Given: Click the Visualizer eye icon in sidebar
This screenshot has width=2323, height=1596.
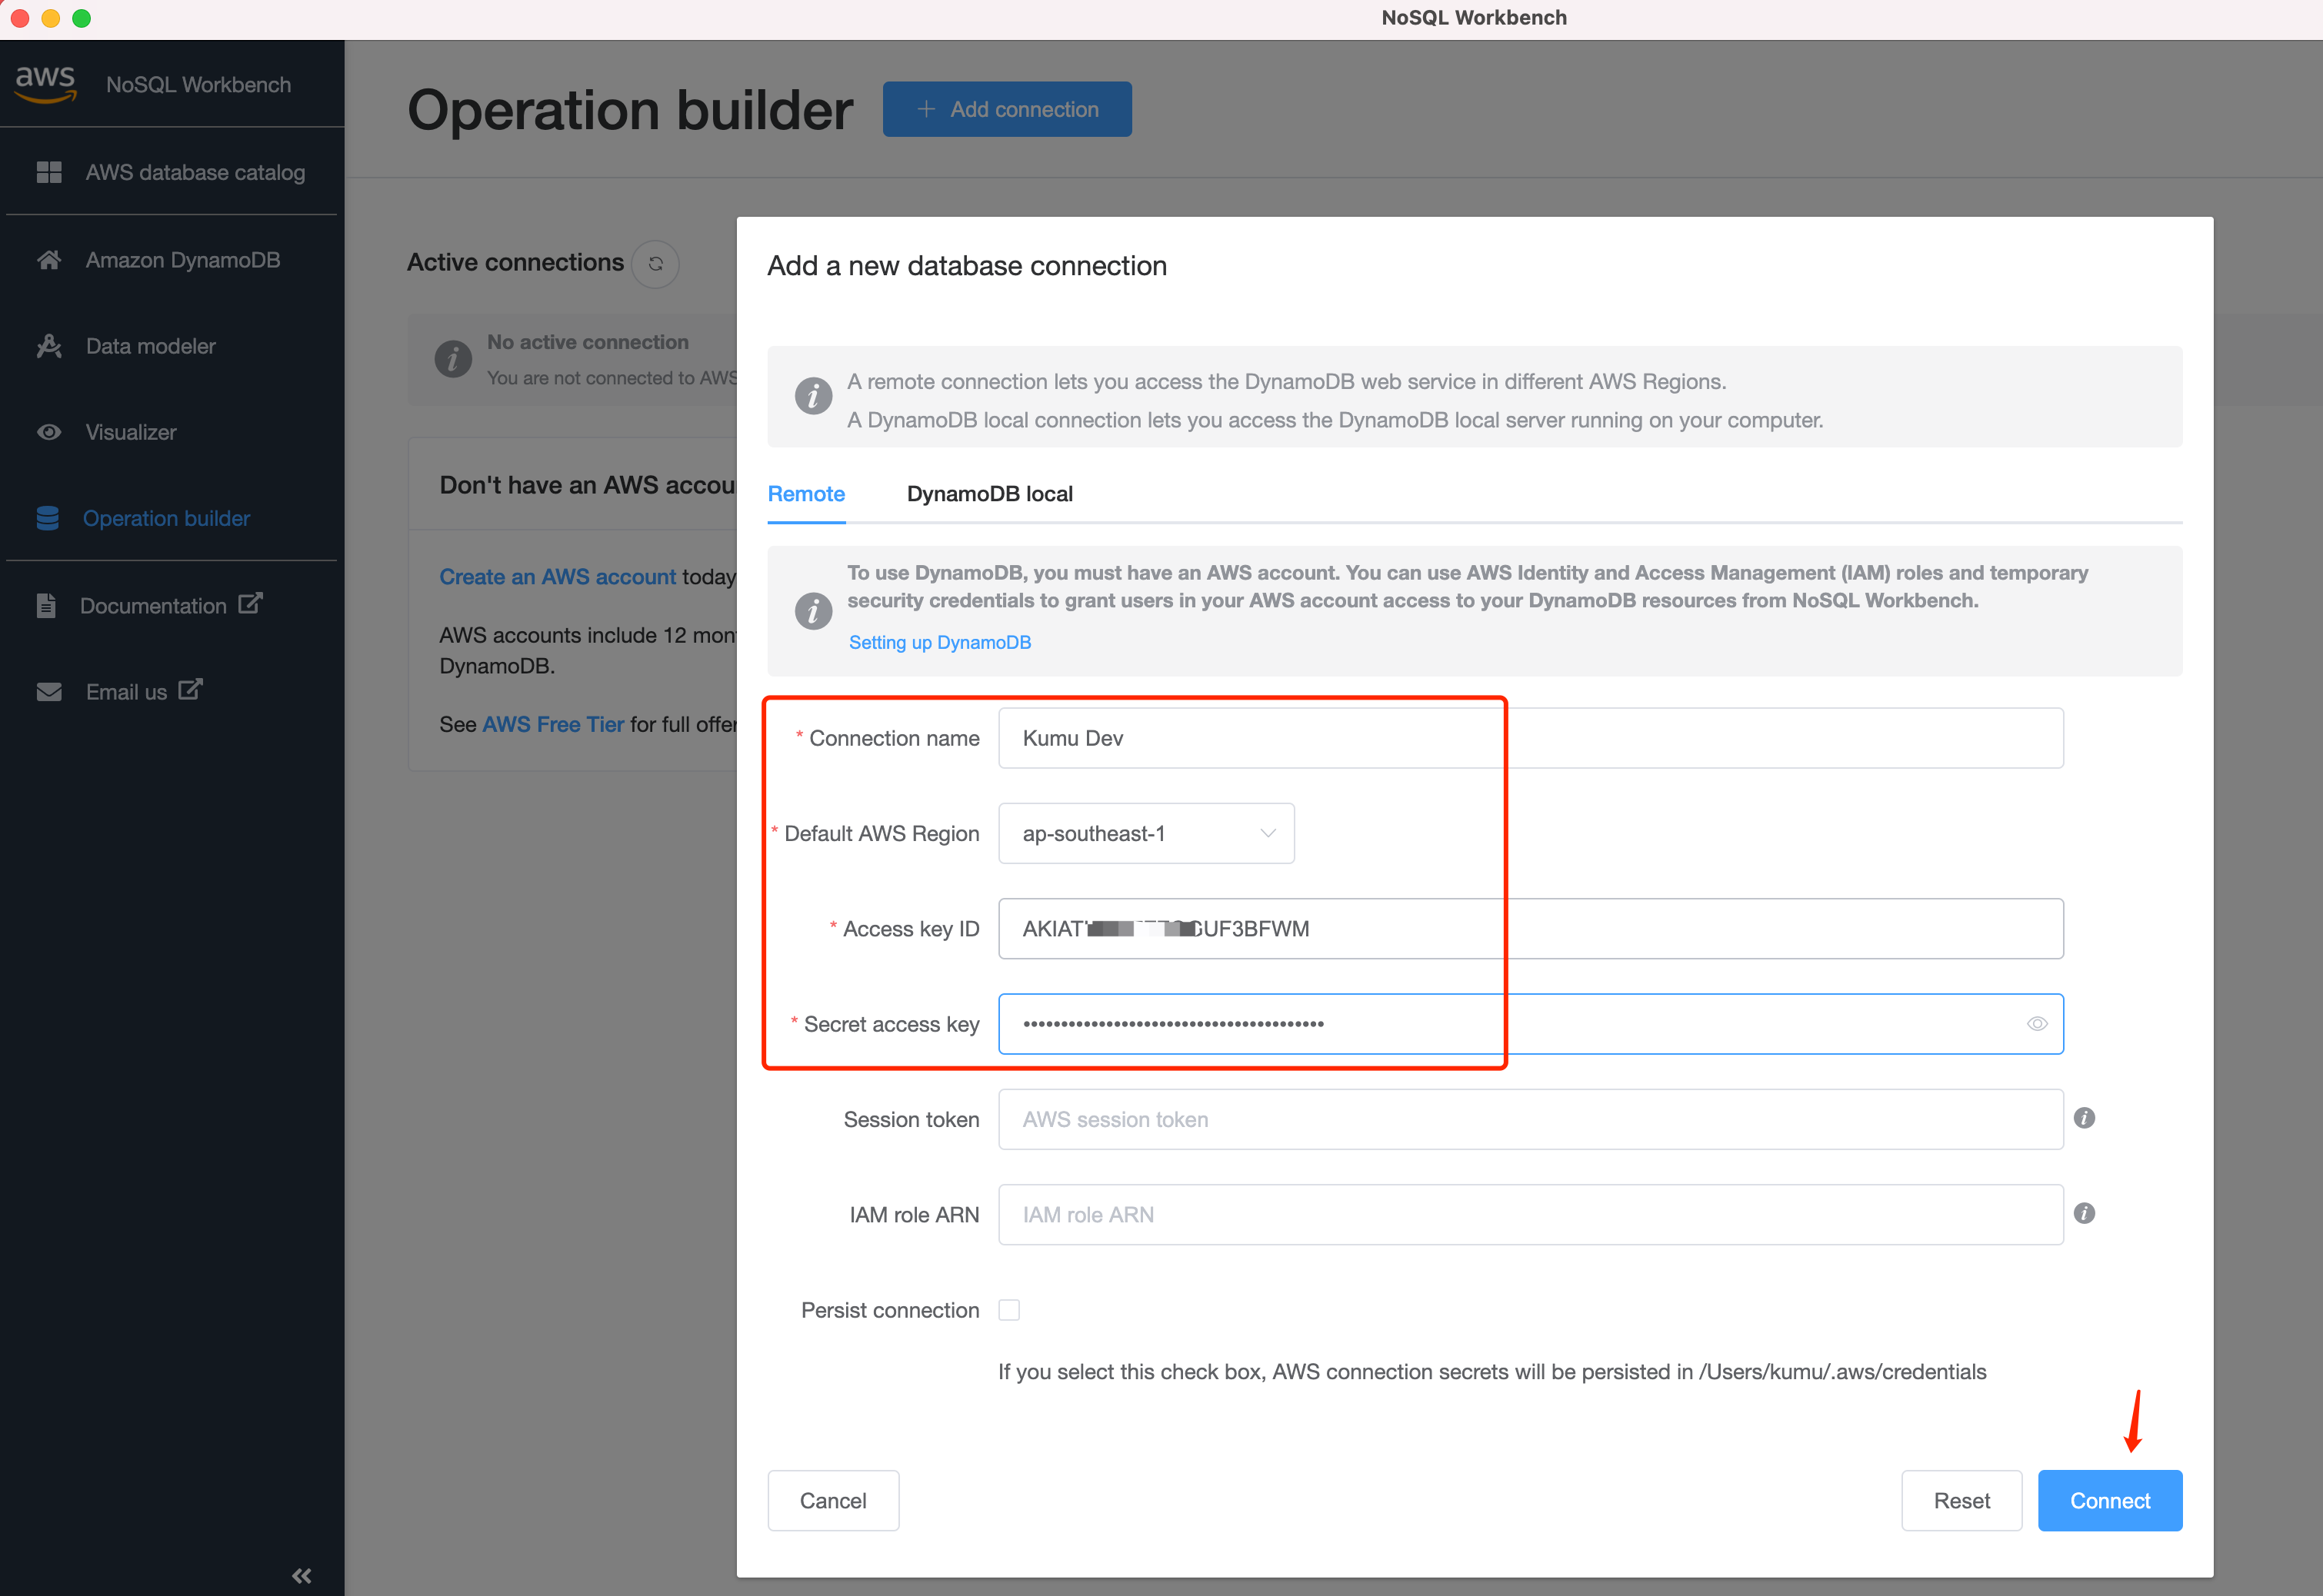Looking at the screenshot, I should pyautogui.click(x=49, y=432).
